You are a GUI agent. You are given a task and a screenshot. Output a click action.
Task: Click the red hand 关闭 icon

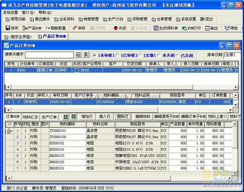coord(116,28)
